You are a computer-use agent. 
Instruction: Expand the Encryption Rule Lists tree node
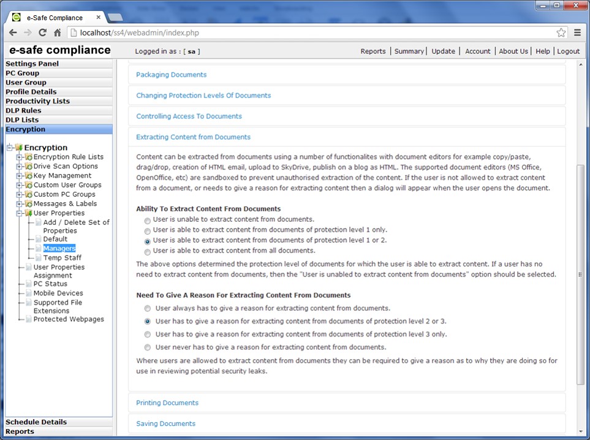20,157
